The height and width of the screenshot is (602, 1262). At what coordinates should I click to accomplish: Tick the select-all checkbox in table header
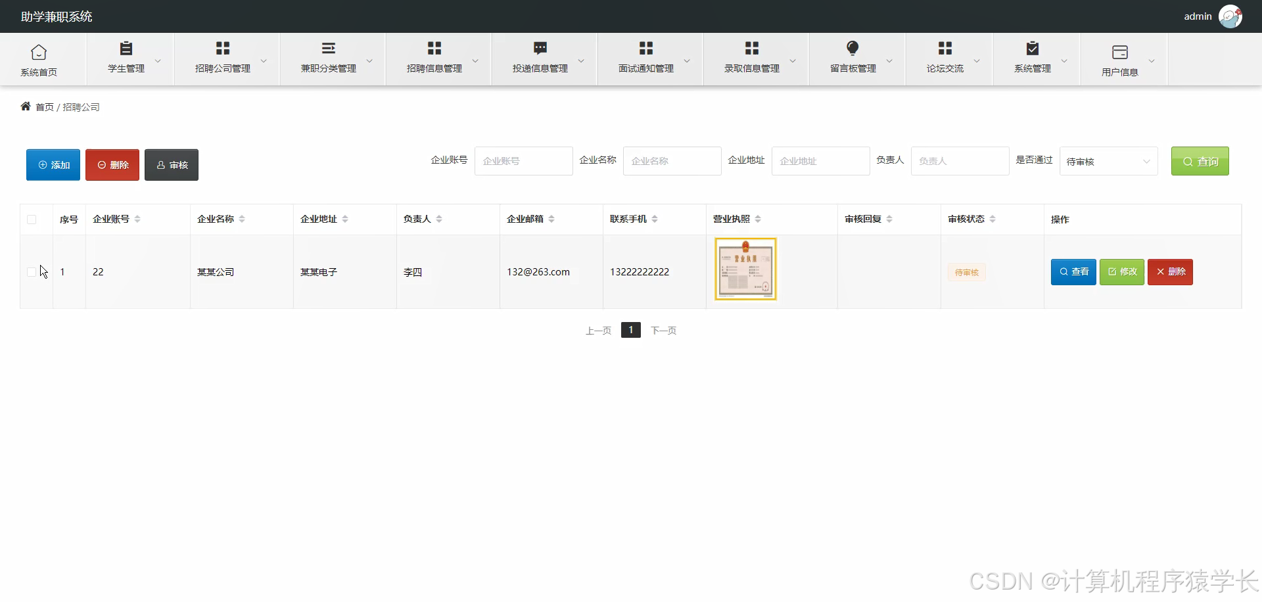tap(32, 220)
